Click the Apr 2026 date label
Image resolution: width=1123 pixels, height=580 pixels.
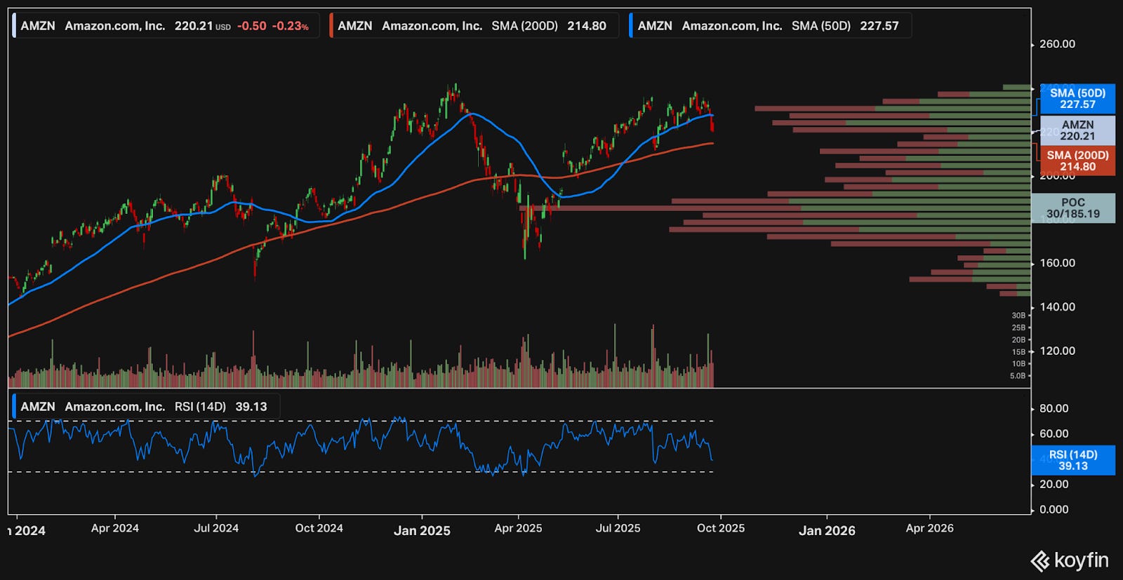click(929, 528)
